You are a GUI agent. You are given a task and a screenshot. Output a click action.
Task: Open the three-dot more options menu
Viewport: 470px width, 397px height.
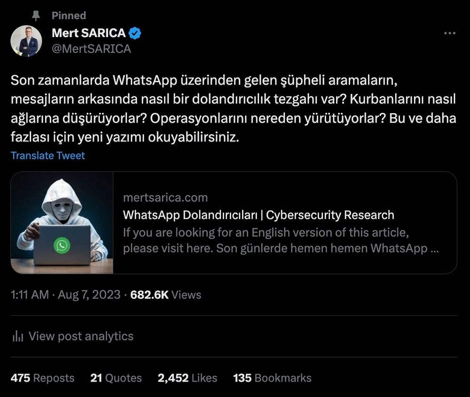450,33
